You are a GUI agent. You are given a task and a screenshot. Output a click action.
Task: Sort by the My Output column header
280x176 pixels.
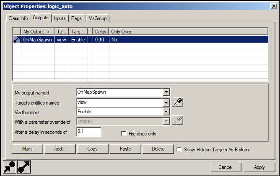click(37, 31)
